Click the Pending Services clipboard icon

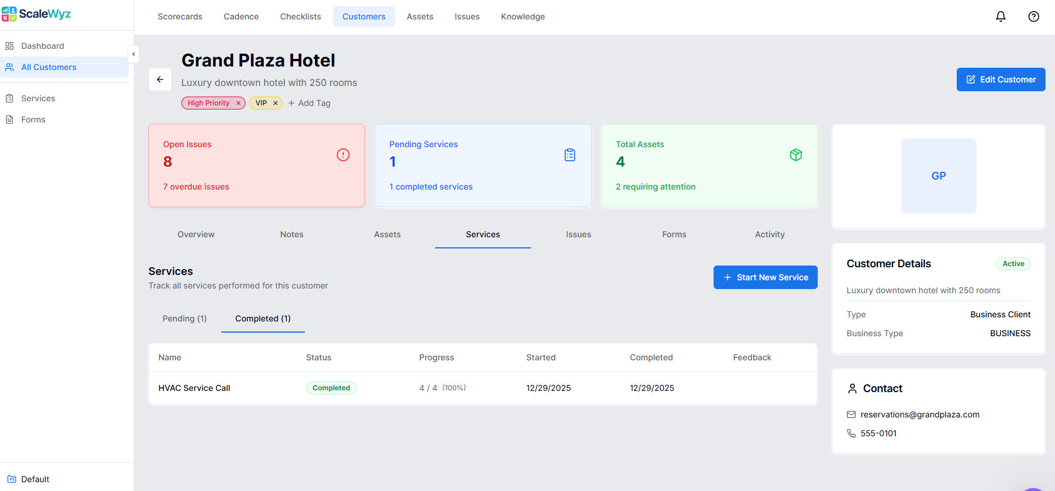[570, 155]
